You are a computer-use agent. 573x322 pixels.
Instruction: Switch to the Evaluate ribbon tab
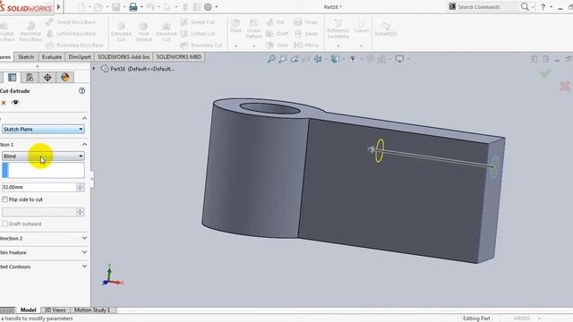click(x=52, y=57)
